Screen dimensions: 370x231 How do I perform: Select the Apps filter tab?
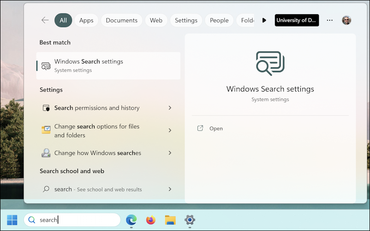tap(86, 20)
